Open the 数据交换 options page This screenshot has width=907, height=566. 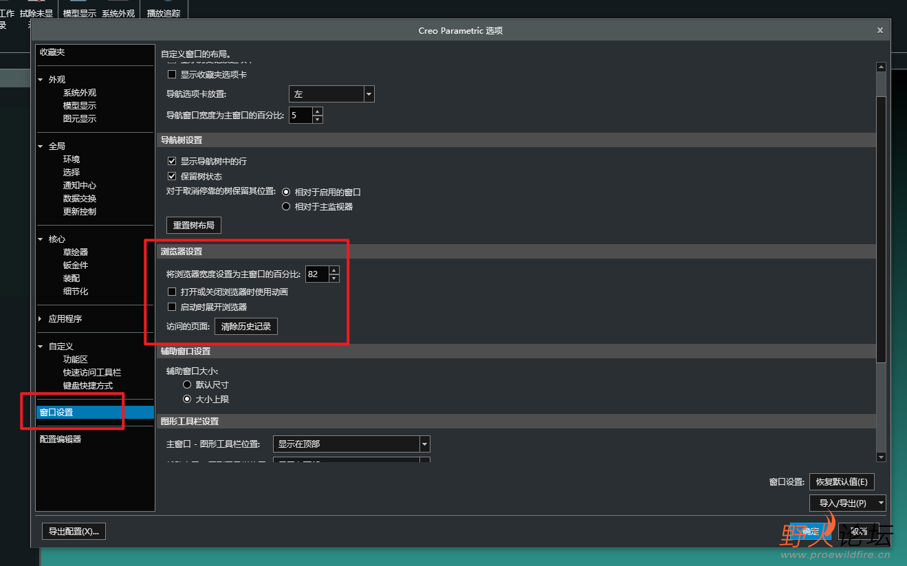pyautogui.click(x=80, y=199)
